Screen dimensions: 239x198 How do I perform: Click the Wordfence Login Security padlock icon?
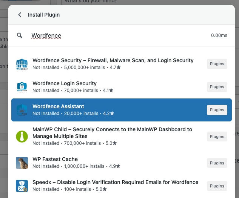[22, 87]
